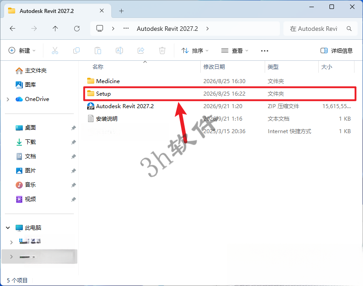Click the Rename toolbar icon
This screenshot has height=286, width=363.
pos(119,50)
